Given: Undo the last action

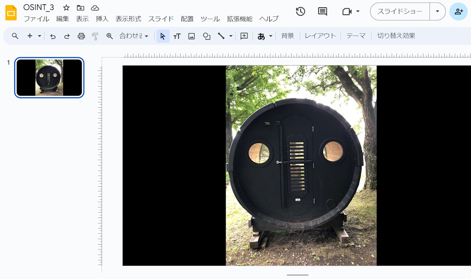Looking at the screenshot, I should (x=53, y=36).
